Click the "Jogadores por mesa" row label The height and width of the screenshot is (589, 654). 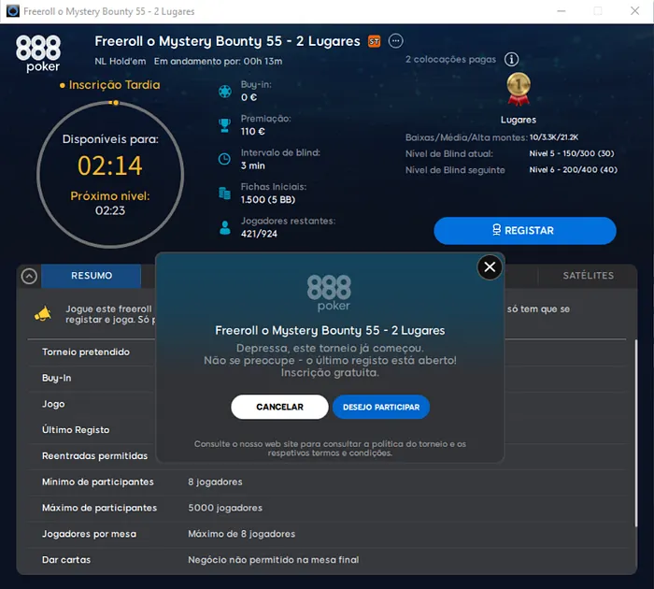point(90,534)
